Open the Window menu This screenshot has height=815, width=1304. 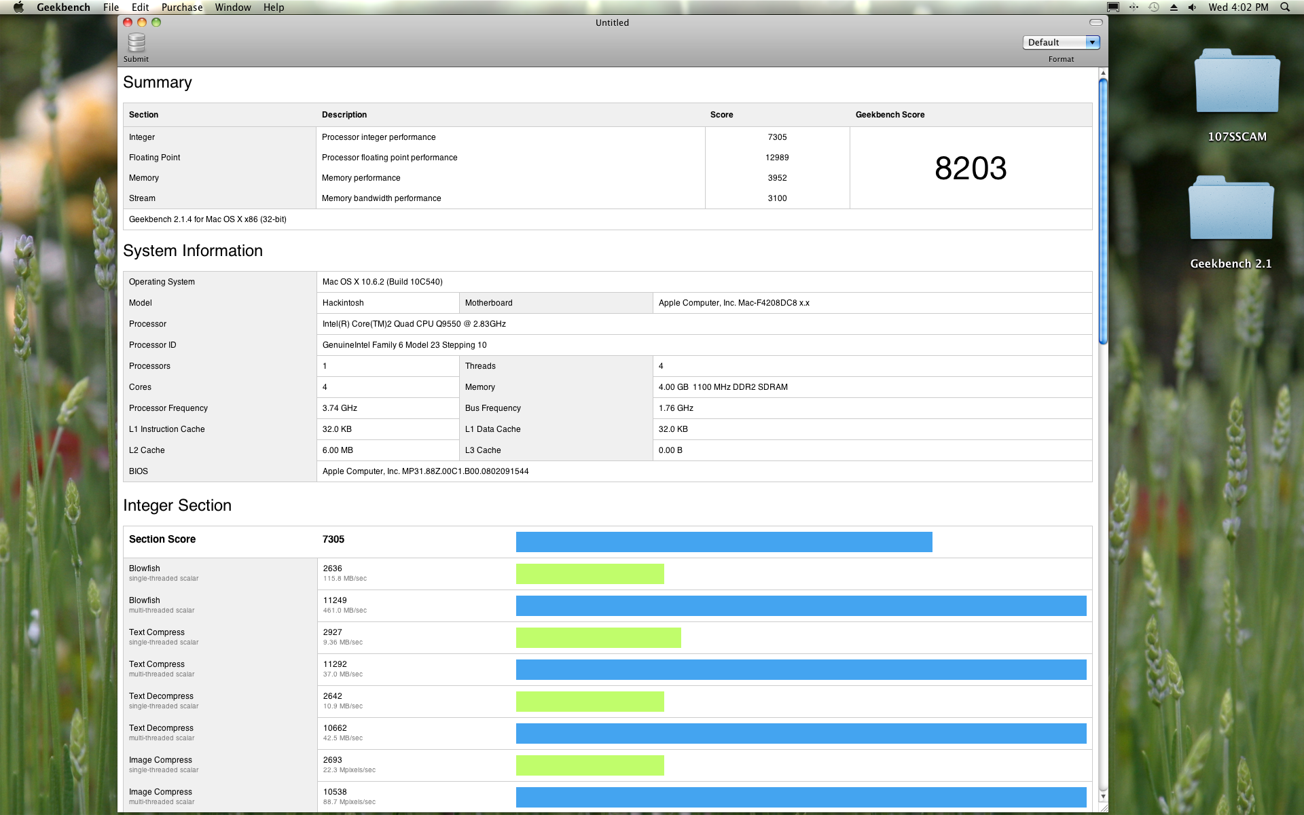pos(233,7)
